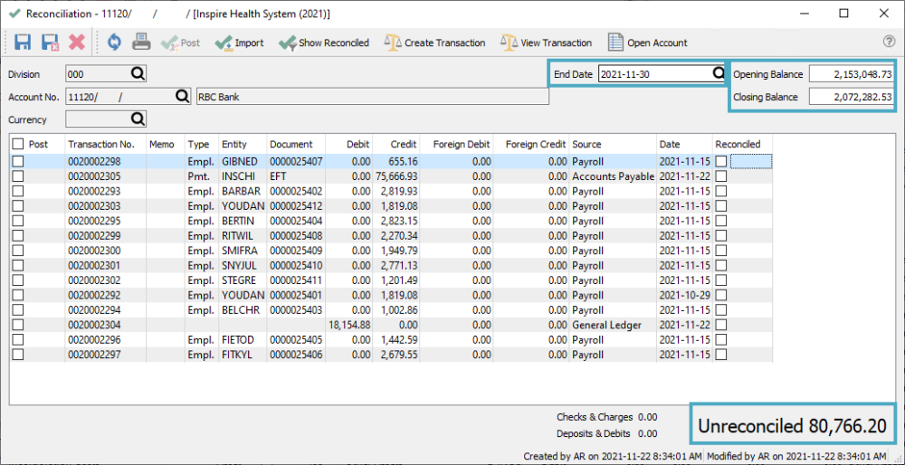Viewport: 905px width, 465px height.
Task: Click the Division lookup magnifier
Action: coord(138,74)
